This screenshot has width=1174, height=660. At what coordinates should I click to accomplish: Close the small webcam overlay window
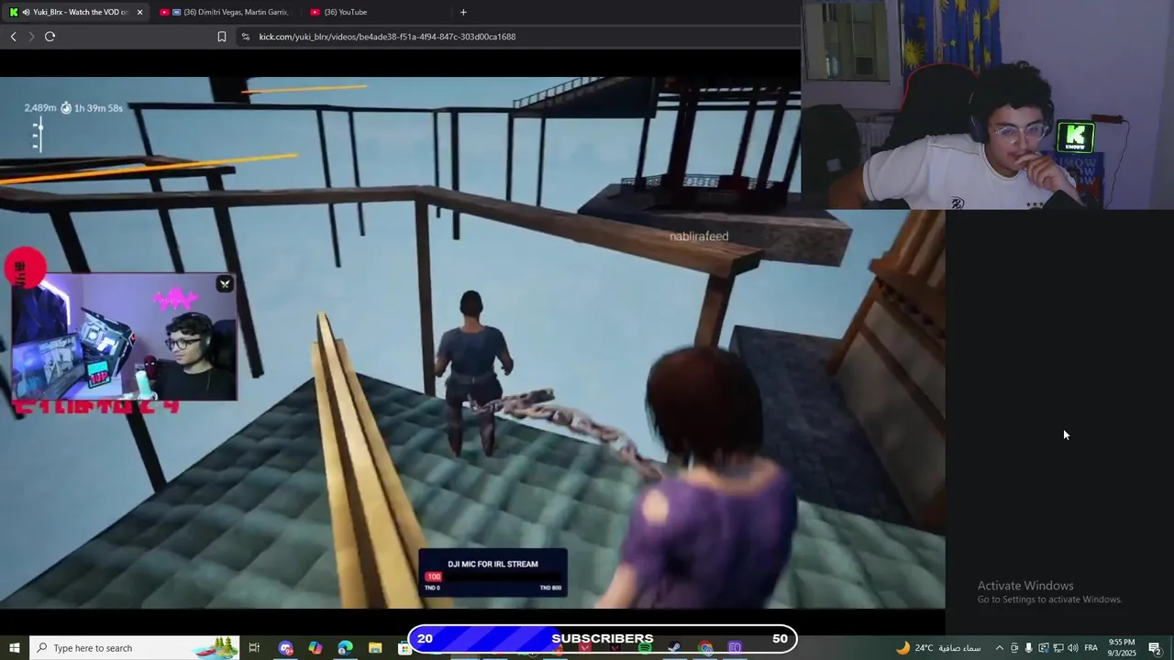coord(225,284)
